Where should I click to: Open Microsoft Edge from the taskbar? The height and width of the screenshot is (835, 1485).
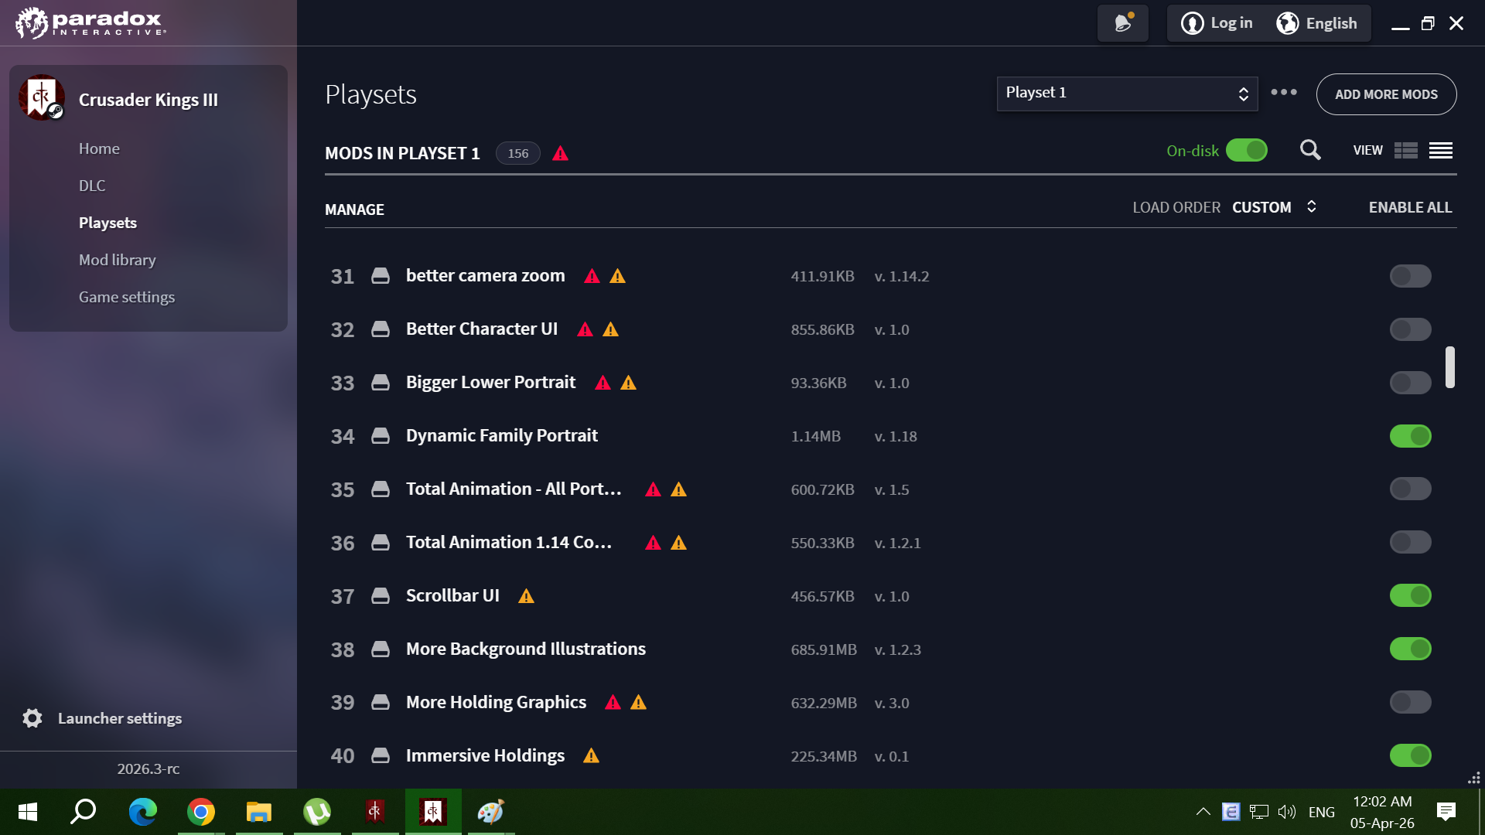tap(143, 812)
